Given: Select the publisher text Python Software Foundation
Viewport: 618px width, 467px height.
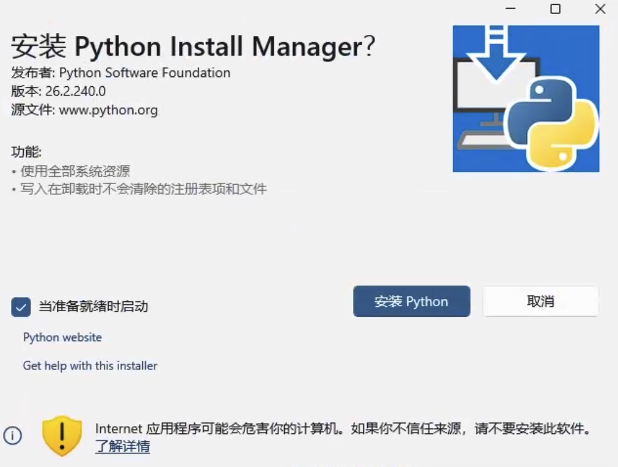Looking at the screenshot, I should (145, 73).
